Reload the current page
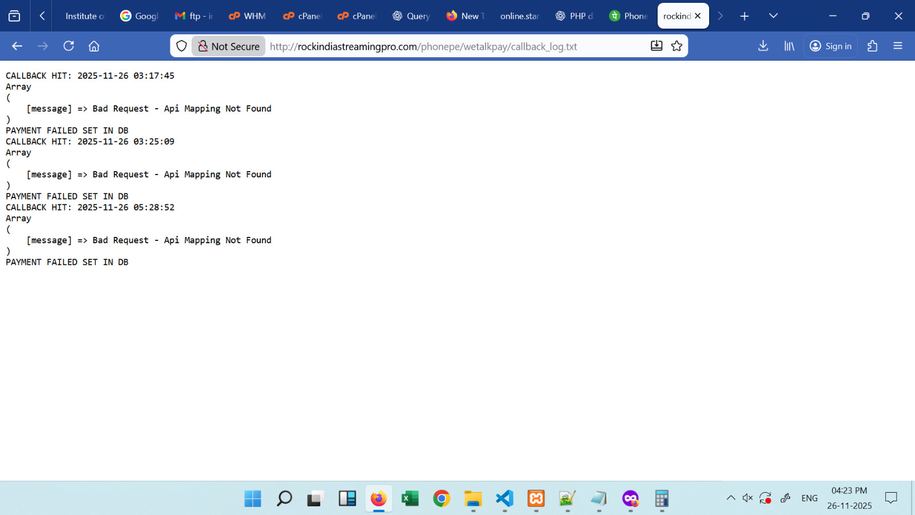 [69, 46]
